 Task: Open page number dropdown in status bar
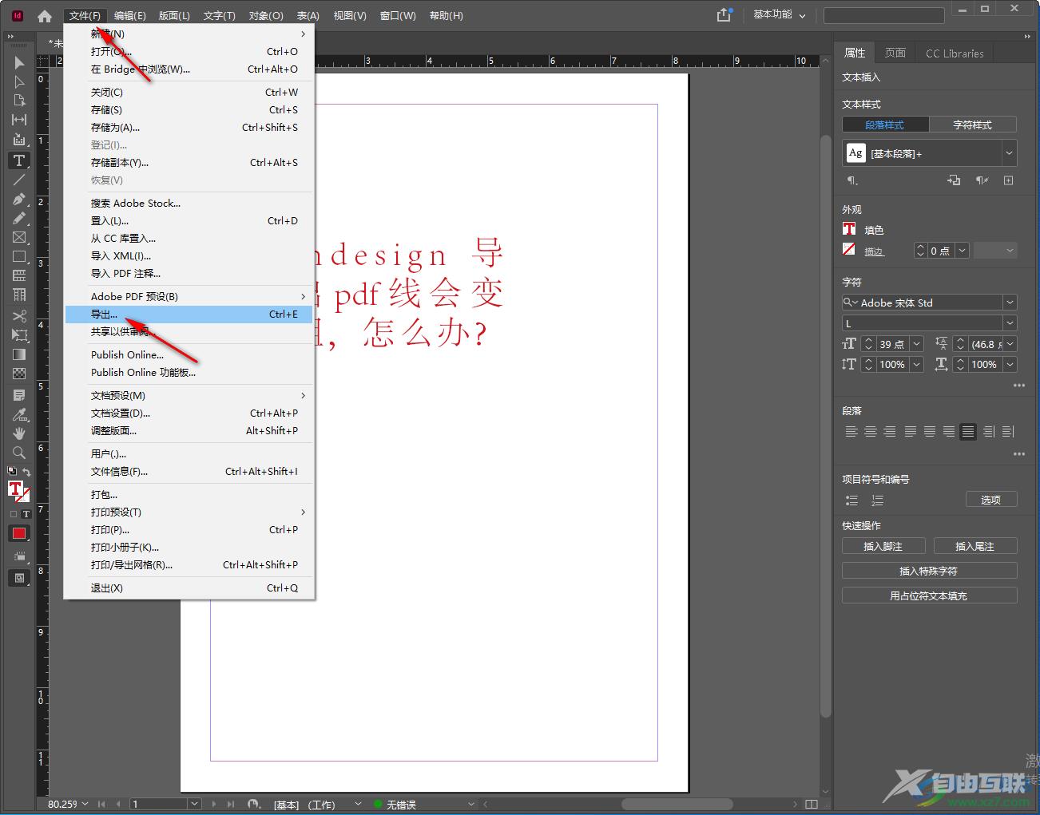pyautogui.click(x=193, y=804)
